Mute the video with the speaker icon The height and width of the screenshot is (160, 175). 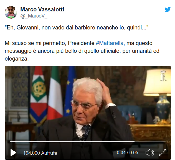tap(150, 152)
